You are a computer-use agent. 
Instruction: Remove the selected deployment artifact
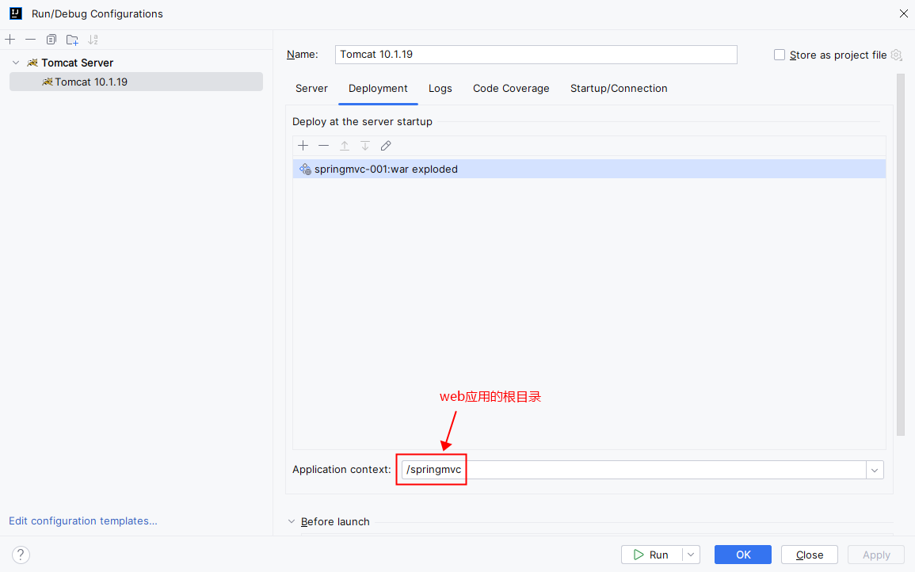(x=324, y=145)
